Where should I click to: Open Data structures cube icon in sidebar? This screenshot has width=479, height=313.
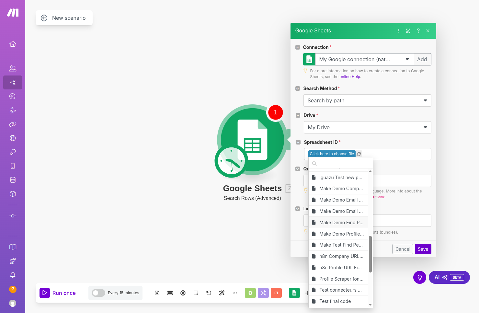pos(13,194)
